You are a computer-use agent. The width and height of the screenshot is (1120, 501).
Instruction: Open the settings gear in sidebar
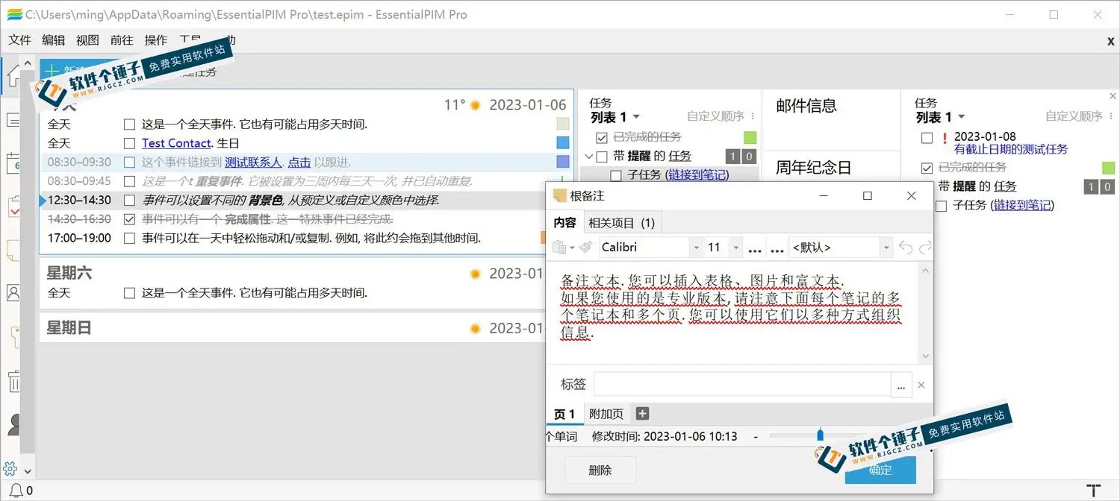click(x=10, y=469)
